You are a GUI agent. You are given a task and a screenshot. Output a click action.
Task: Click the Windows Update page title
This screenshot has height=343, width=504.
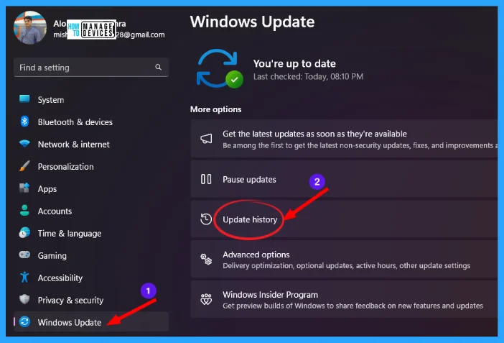[252, 22]
